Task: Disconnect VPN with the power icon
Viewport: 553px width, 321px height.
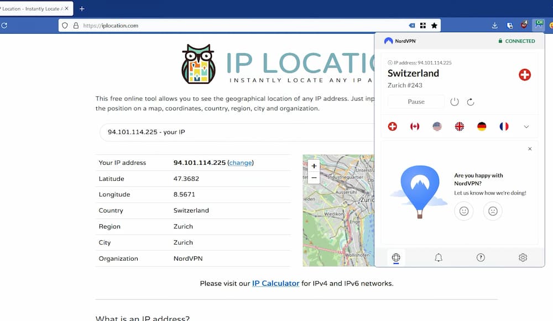Action: pos(455,102)
